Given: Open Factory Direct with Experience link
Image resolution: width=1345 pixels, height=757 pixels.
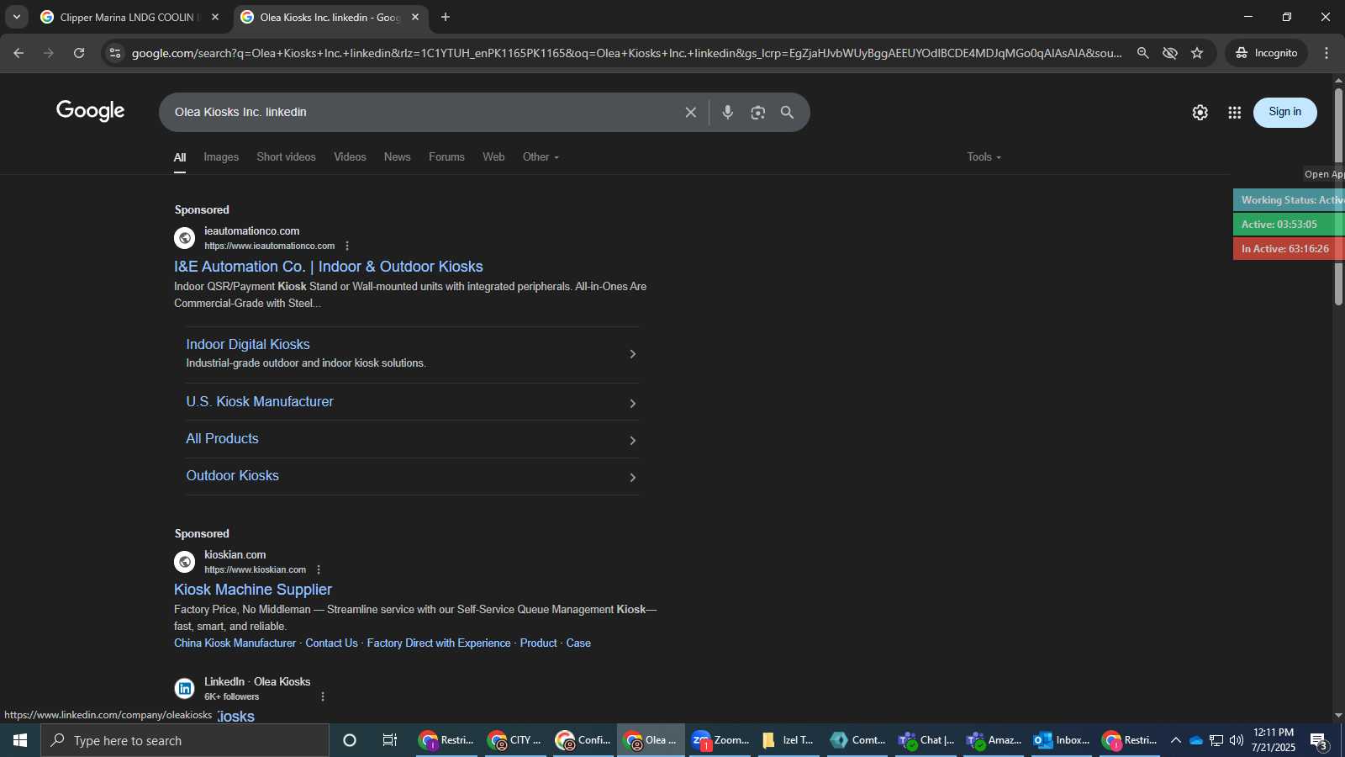Looking at the screenshot, I should pos(439,643).
